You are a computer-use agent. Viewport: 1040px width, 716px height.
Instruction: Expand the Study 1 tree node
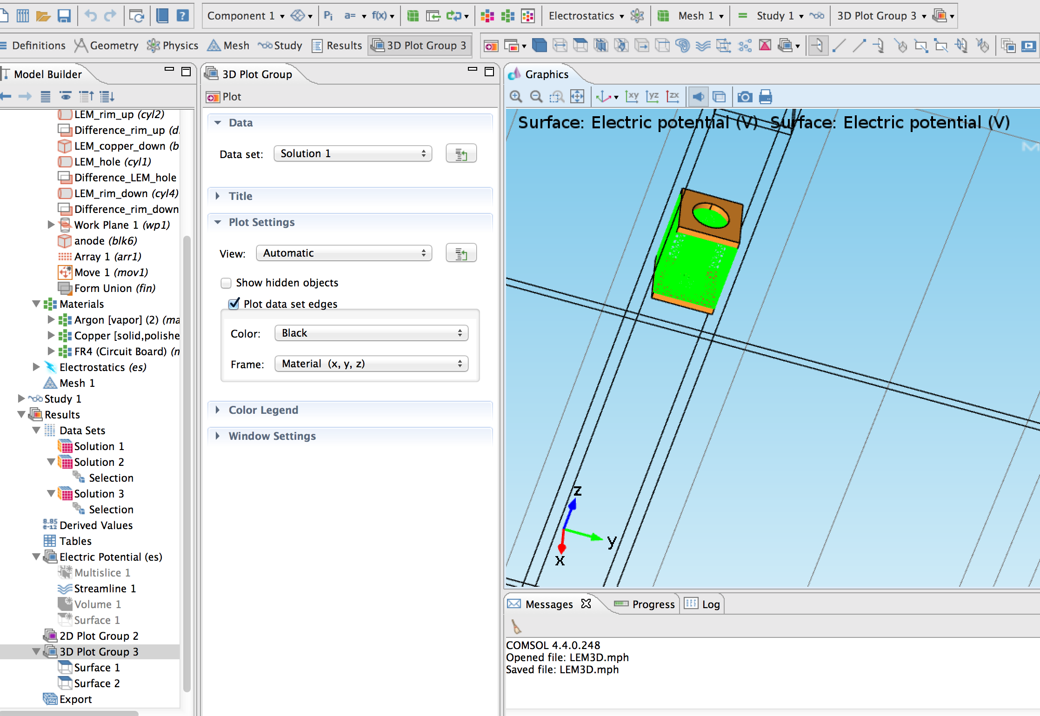coord(21,399)
